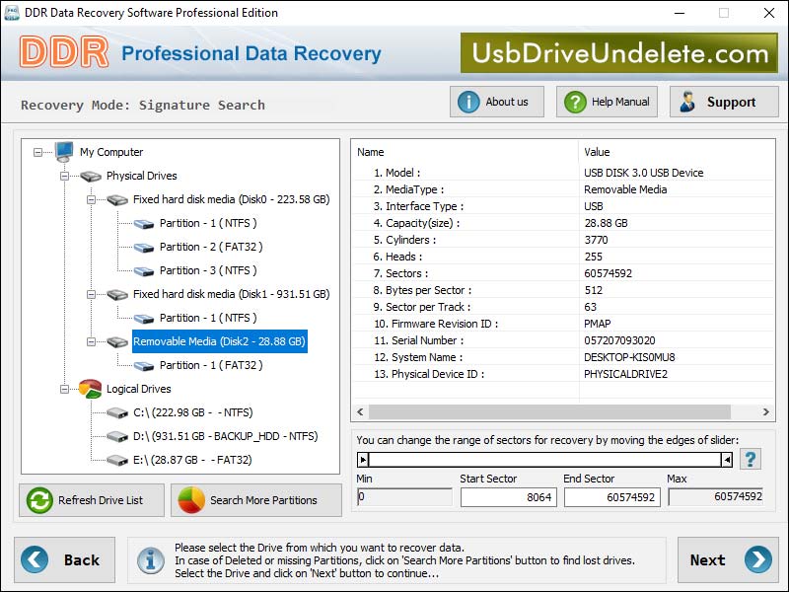Select Fixed hard disk media Disk0 223.58 GB

pos(232,199)
